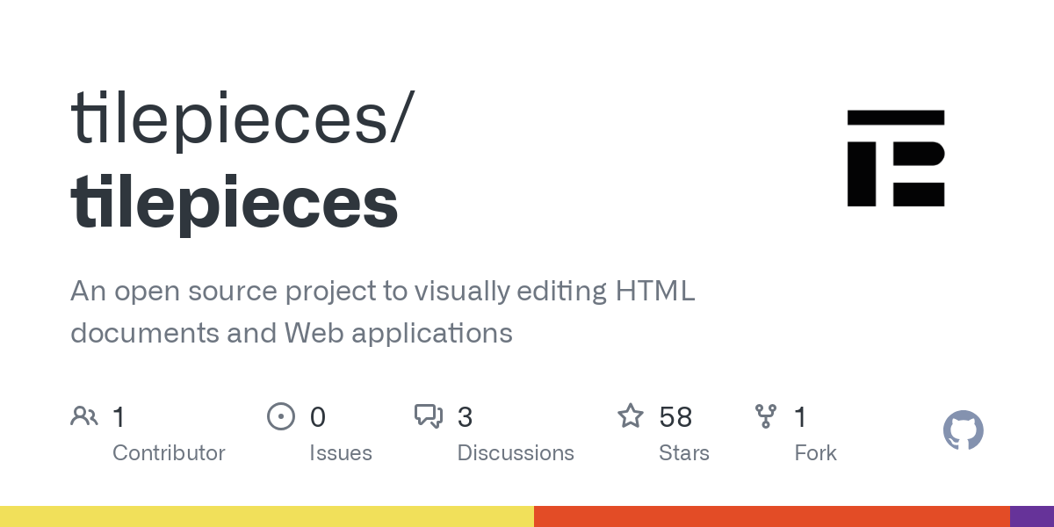This screenshot has width=1054, height=527.
Task: Select the repository description text
Action: (x=382, y=312)
